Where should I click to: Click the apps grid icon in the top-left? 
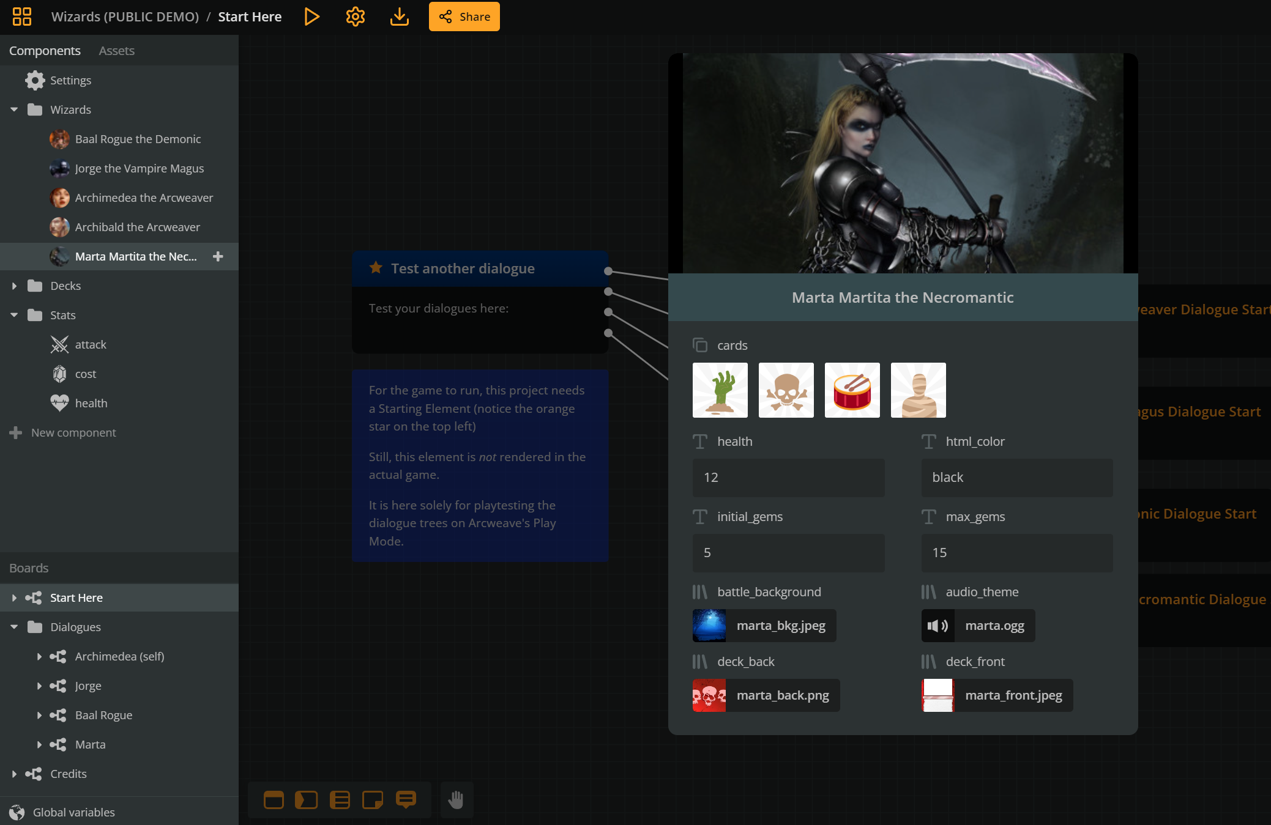(22, 17)
